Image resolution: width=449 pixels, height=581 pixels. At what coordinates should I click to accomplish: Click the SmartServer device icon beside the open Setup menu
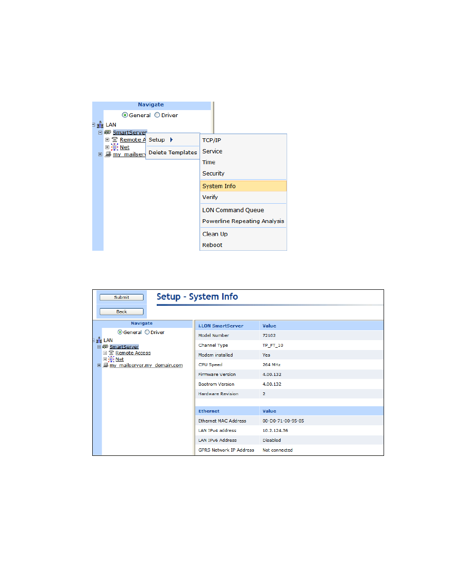coord(108,132)
